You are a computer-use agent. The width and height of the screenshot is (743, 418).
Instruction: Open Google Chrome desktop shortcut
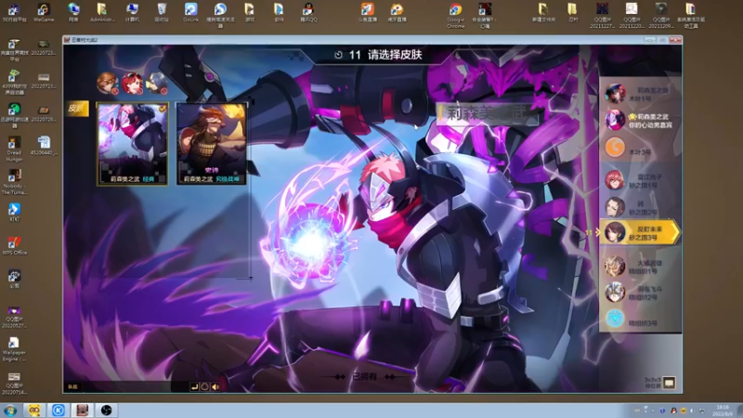click(455, 15)
